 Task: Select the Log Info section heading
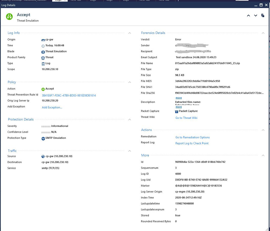14,33
